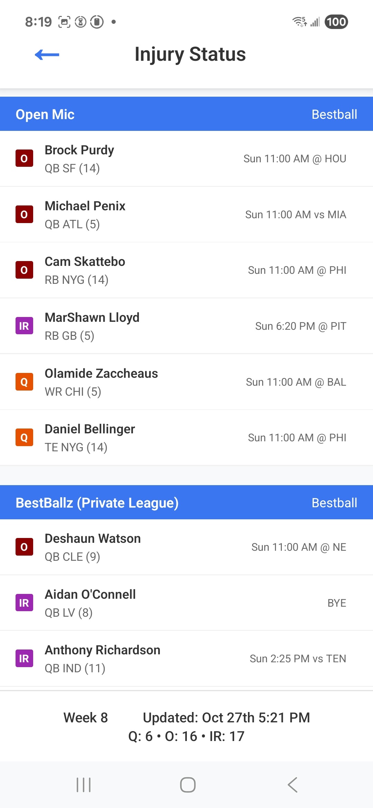Tap Bestball label beside BestBallz league
This screenshot has height=808, width=373.
(334, 503)
